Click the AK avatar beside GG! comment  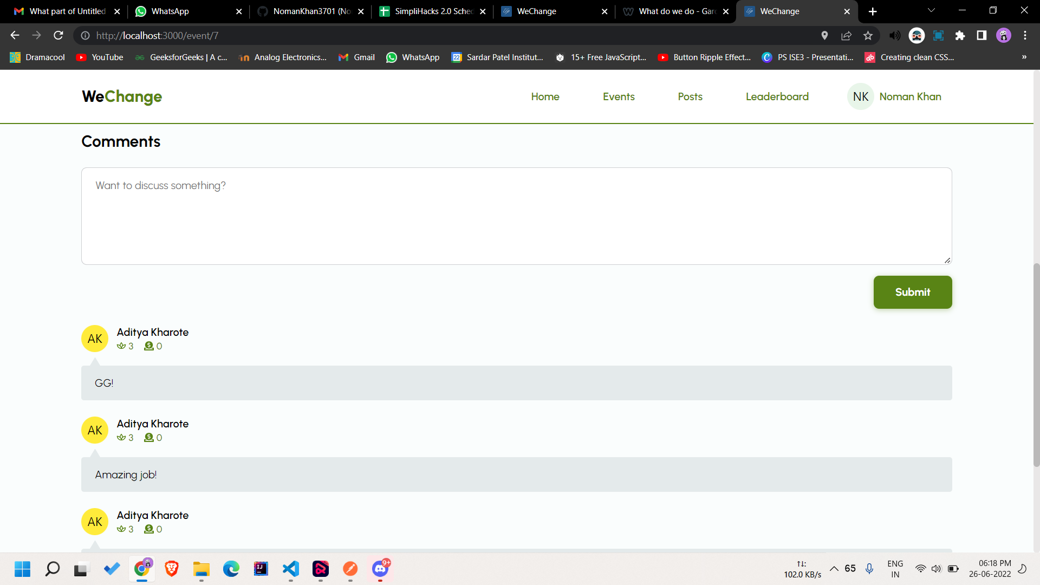click(95, 339)
